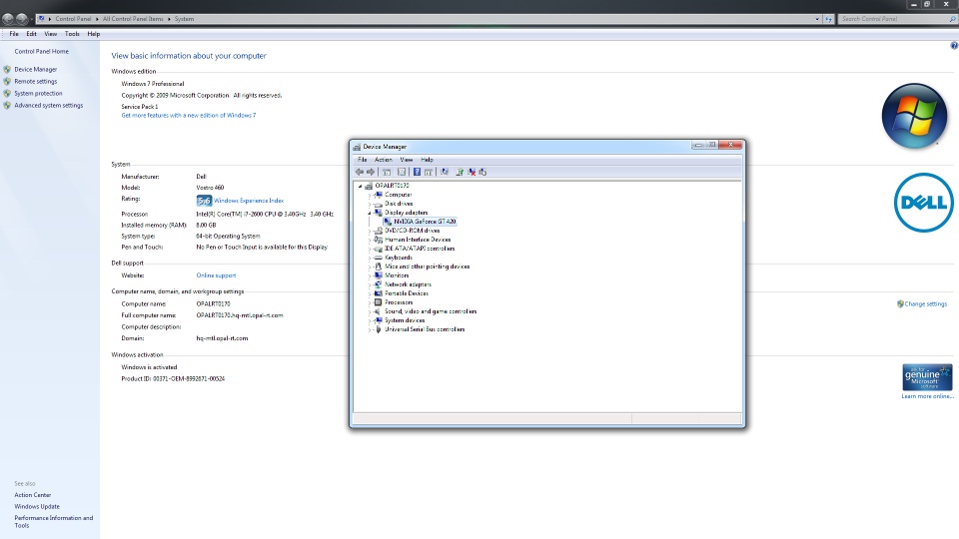Viewport: 959px width, 539px height.
Task: Click Learn more online under genuine badge
Action: click(927, 396)
